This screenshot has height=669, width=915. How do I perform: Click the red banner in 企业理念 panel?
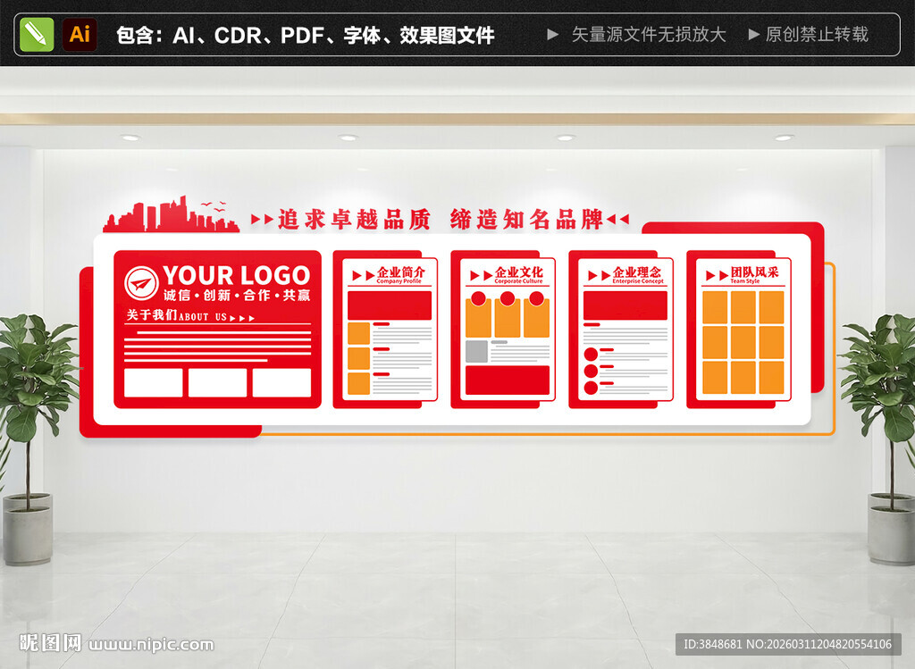coord(625,305)
